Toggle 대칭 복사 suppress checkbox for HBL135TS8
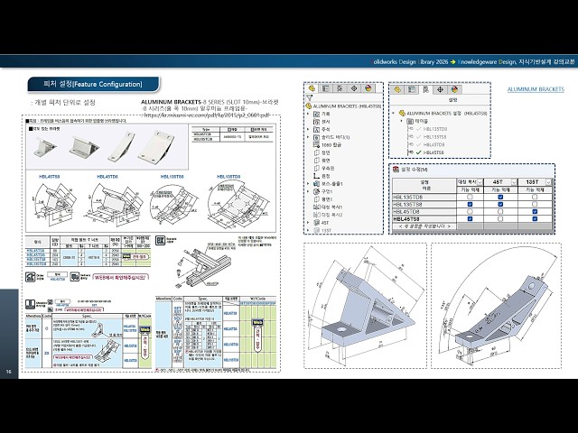The image size is (578, 433). pos(470,204)
